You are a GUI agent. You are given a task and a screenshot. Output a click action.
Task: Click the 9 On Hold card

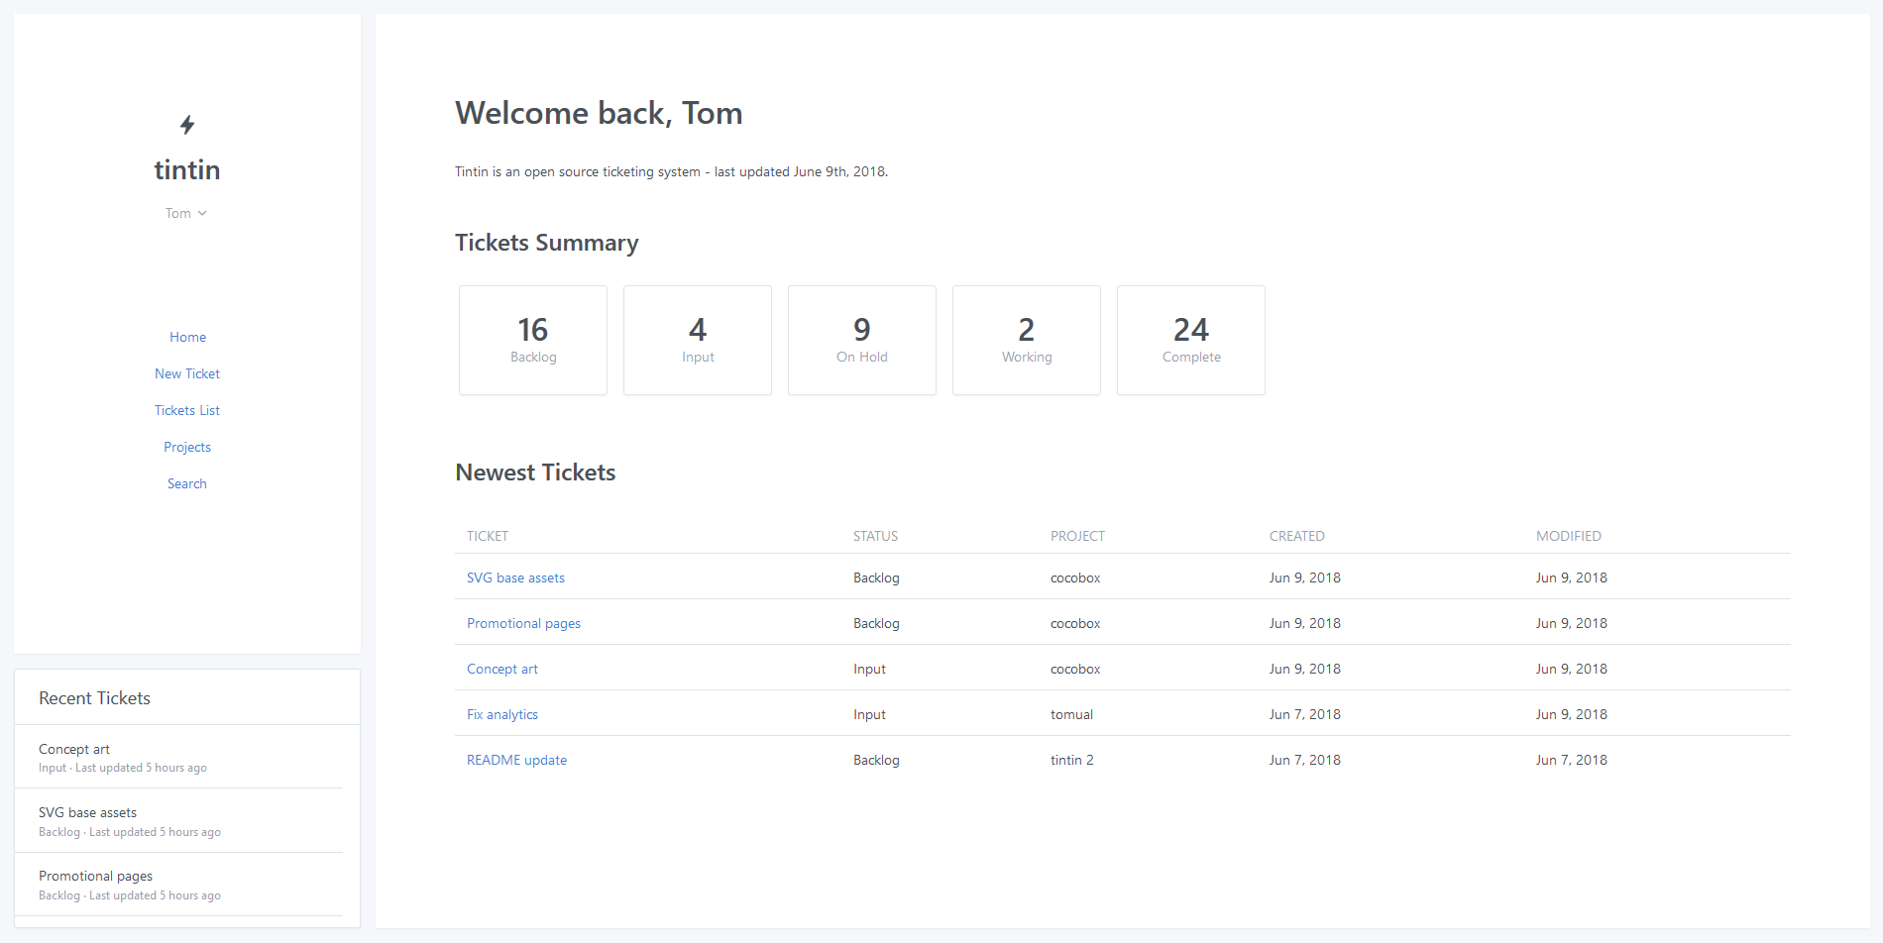pyautogui.click(x=862, y=340)
